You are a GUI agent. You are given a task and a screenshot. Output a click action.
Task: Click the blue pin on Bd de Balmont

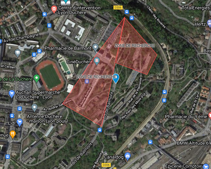(116, 78)
